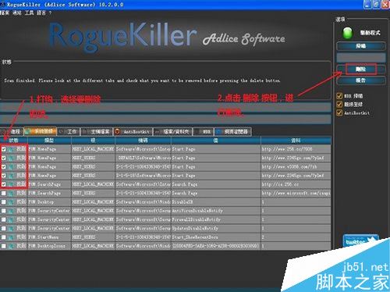Click the http://www.256.cc/7000 data cell

pyautogui.click(x=296, y=149)
